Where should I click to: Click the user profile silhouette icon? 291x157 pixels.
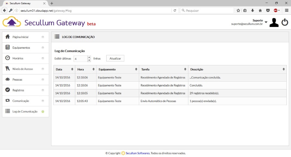pyautogui.click(x=274, y=22)
